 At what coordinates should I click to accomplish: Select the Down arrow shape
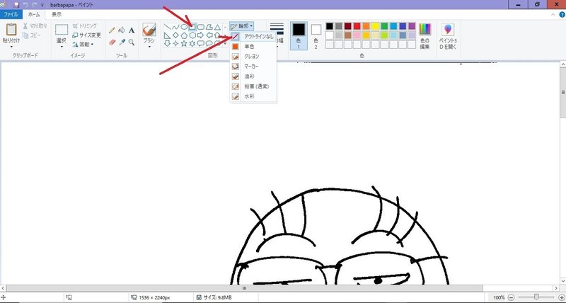(167, 43)
